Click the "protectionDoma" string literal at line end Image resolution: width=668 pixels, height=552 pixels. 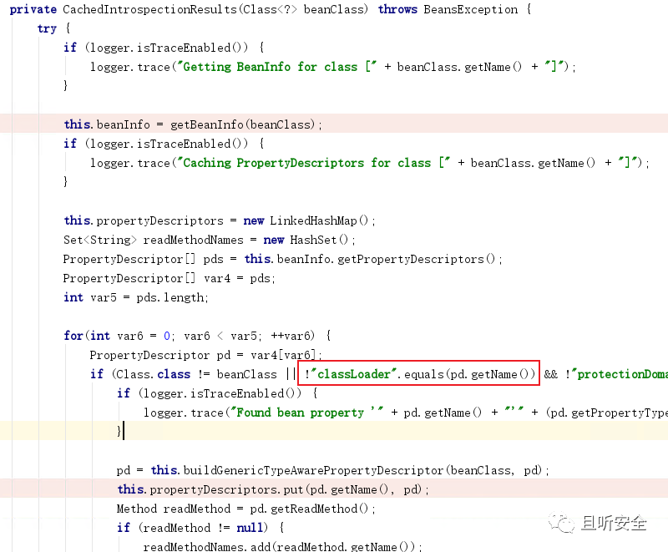coord(620,374)
